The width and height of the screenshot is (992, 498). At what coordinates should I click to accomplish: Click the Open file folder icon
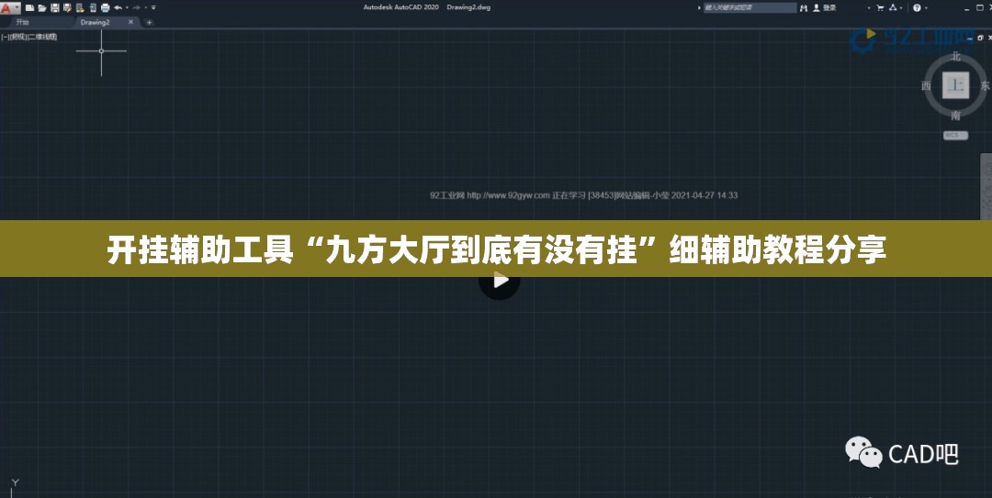pyautogui.click(x=42, y=7)
